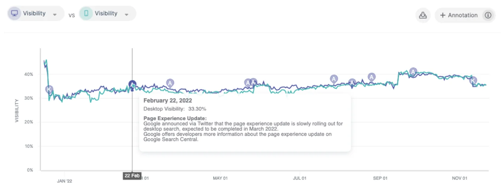The width and height of the screenshot is (502, 195).
Task: Expand the desktop Visibility dropdown arrow
Action: click(55, 14)
